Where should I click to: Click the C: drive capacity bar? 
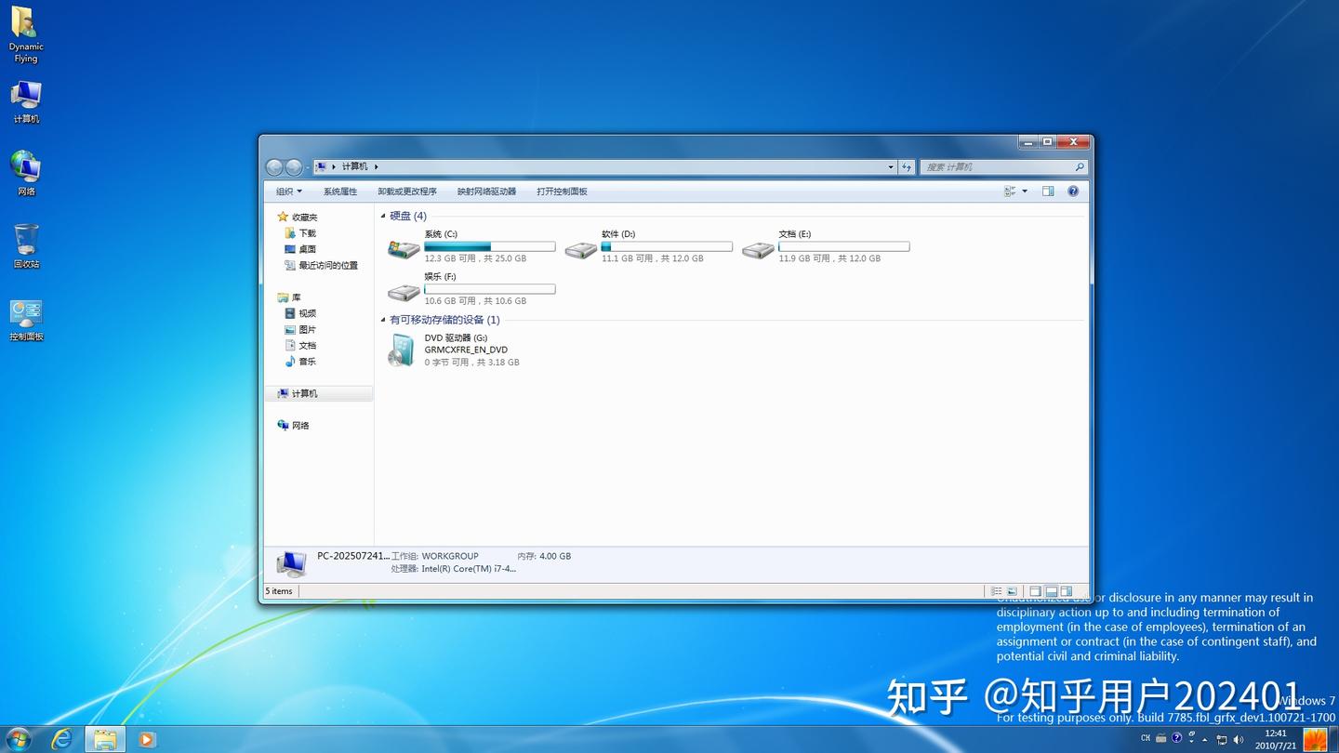tap(490, 245)
